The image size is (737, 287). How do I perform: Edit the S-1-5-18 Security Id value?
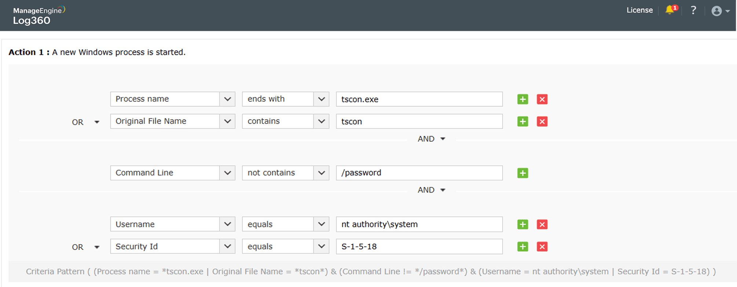pos(419,247)
